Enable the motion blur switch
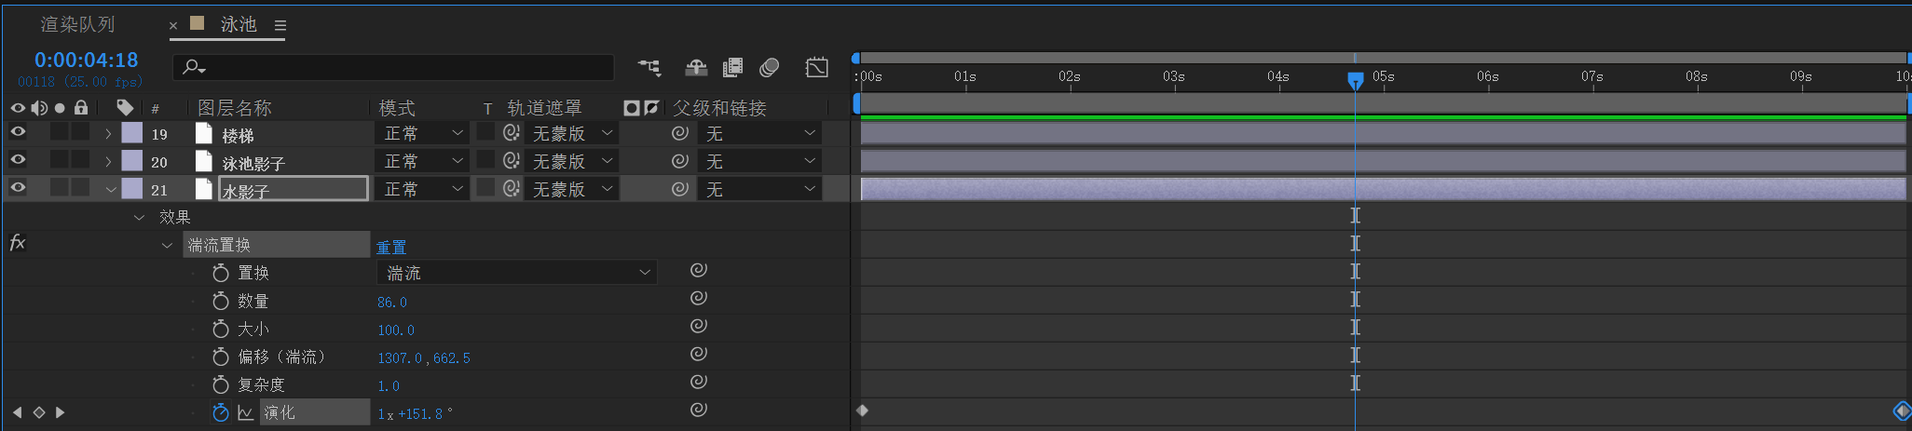This screenshot has height=431, width=1912. (x=770, y=67)
